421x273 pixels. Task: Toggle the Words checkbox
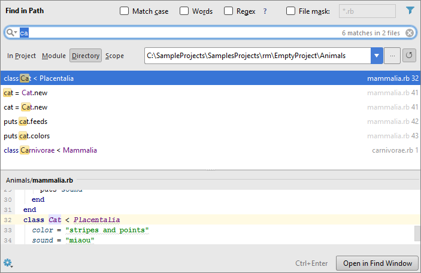[x=184, y=11]
